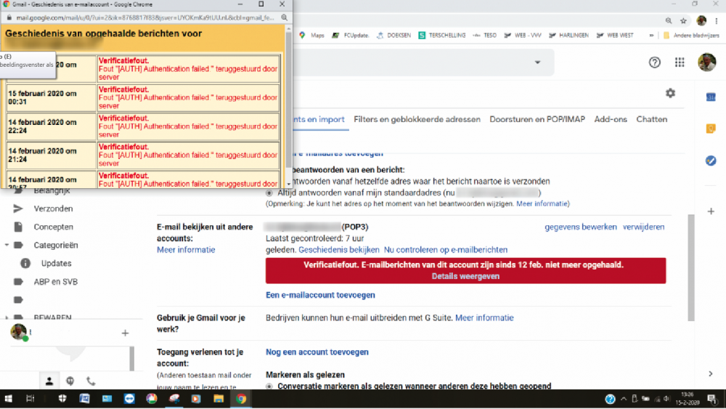726x409 pixels.
Task: Open the TESO bookmark
Action: tap(484, 35)
